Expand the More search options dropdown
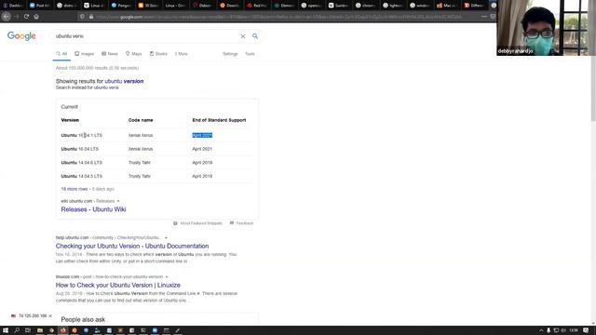This screenshot has height=335, width=596. pyautogui.click(x=182, y=54)
